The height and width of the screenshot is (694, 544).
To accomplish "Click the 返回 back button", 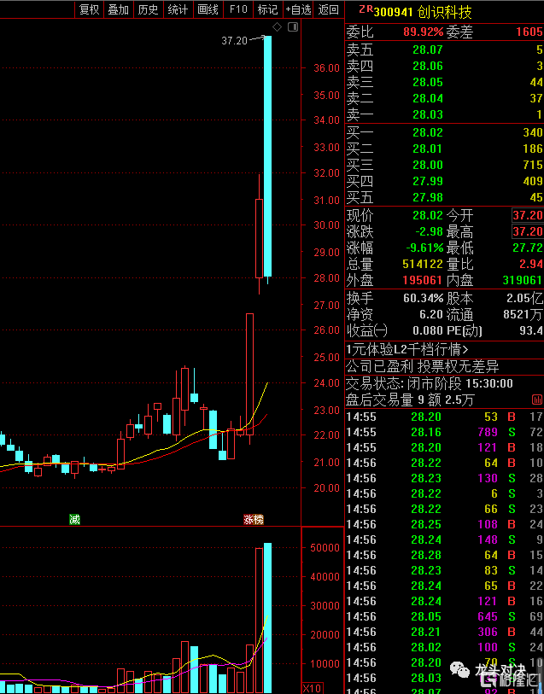I will pos(329,9).
